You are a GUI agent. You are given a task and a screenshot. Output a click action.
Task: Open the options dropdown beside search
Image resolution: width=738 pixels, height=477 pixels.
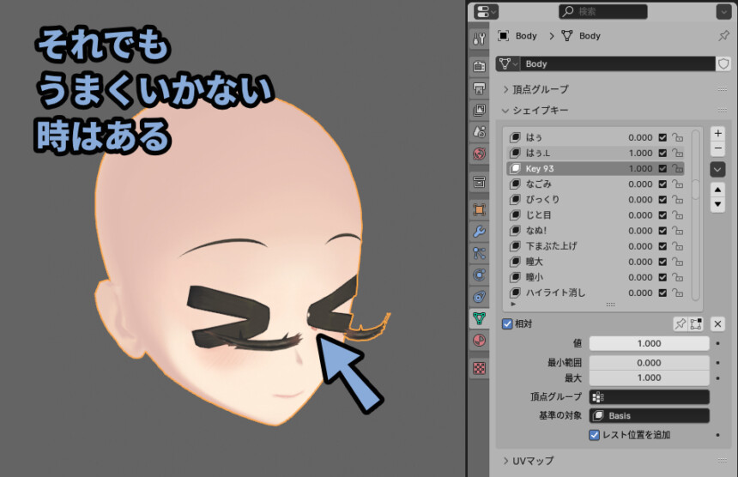click(x=723, y=12)
